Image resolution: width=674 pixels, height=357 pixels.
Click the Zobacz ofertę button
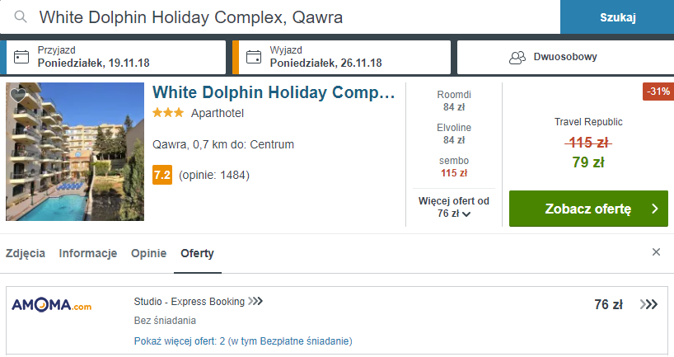pyautogui.click(x=588, y=209)
